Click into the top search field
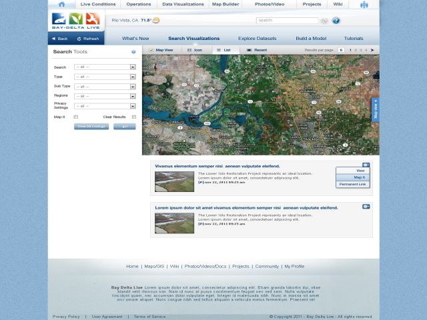427x320 pixels. (288, 21)
